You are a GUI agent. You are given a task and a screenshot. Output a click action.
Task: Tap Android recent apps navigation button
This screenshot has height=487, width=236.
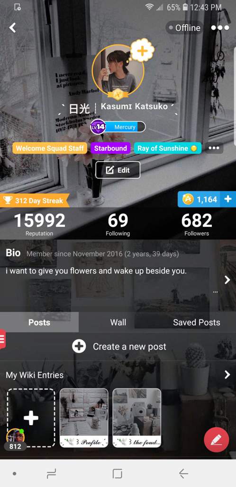point(51,474)
